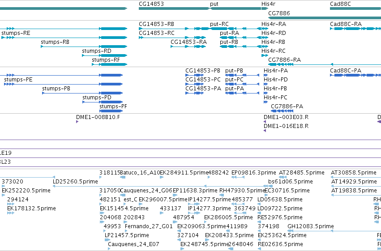Screen dimensions: 381x251
Task: Click the His4r gene label
Action: tap(268, 4)
